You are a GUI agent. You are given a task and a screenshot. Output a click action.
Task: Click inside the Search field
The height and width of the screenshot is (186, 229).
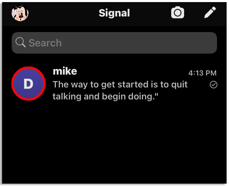tap(120, 43)
